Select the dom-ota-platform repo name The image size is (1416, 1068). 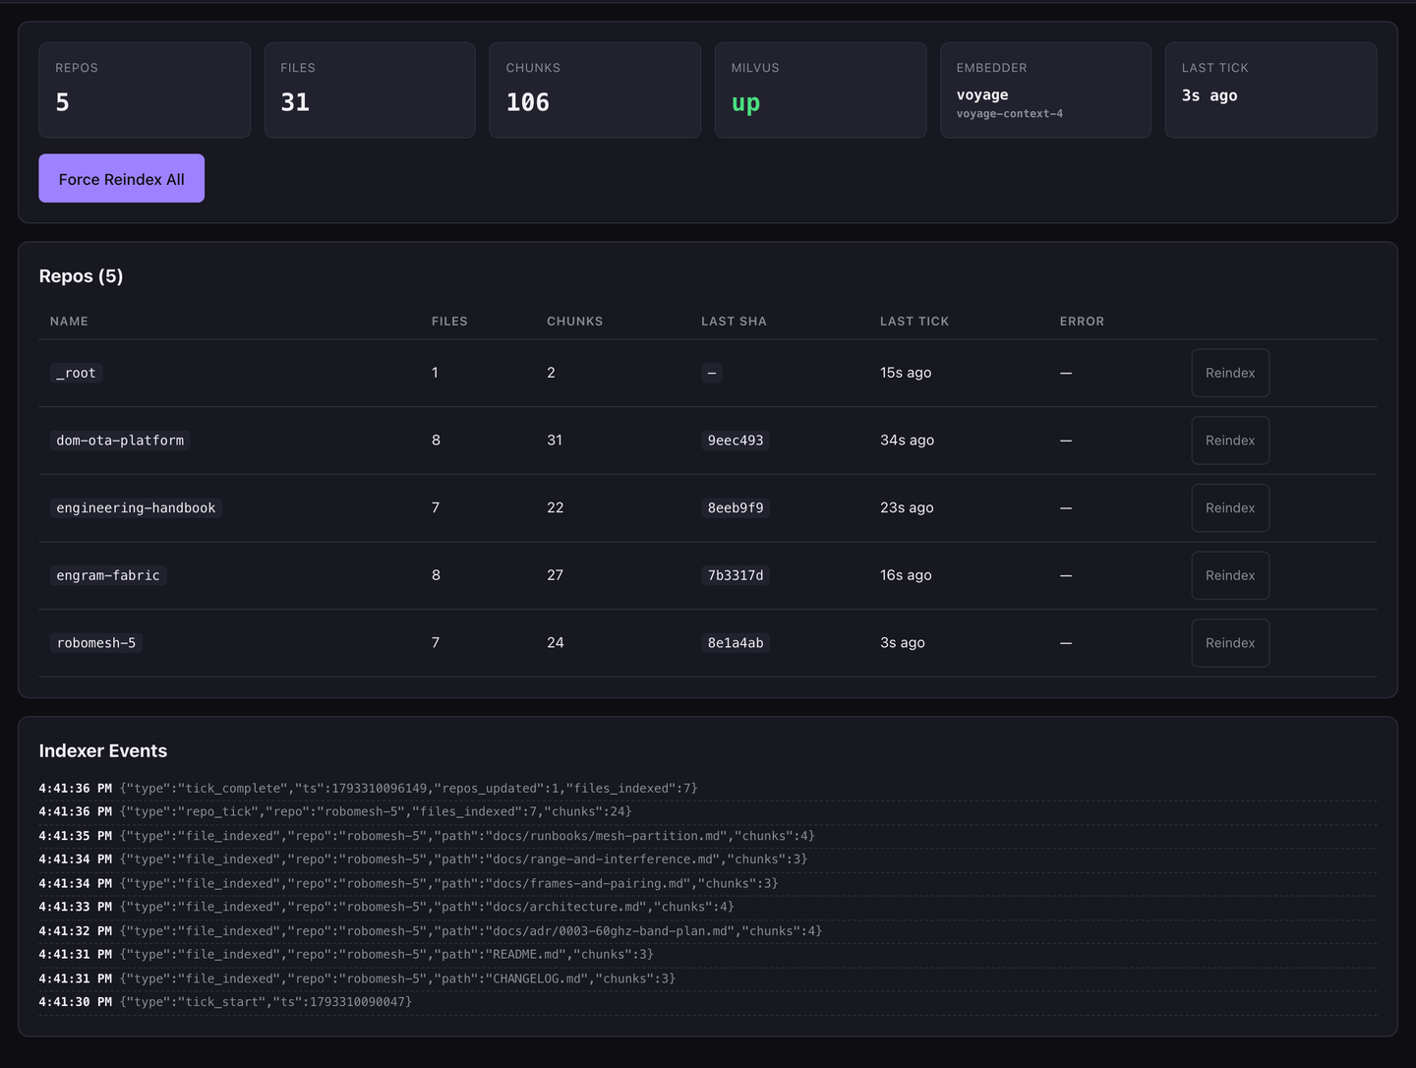click(x=120, y=441)
